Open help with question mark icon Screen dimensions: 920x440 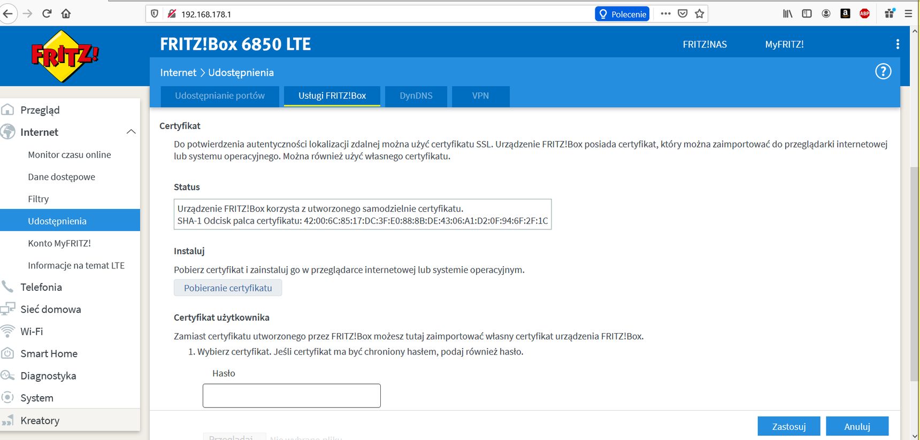[883, 71]
